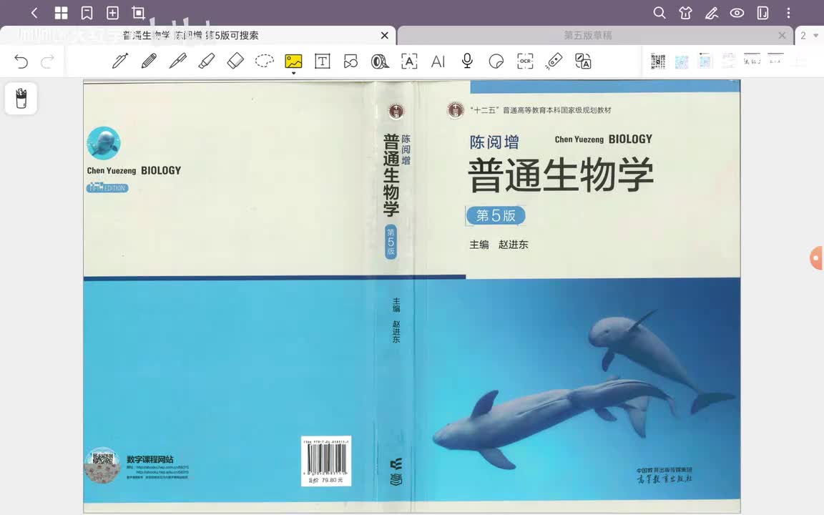
Task: Activate the OCR scan tool
Action: 525,61
